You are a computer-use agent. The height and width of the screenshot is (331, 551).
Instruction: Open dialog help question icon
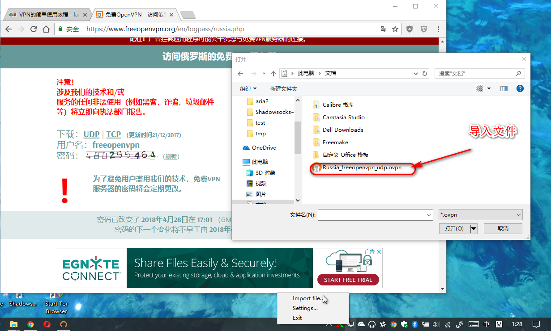(520, 88)
